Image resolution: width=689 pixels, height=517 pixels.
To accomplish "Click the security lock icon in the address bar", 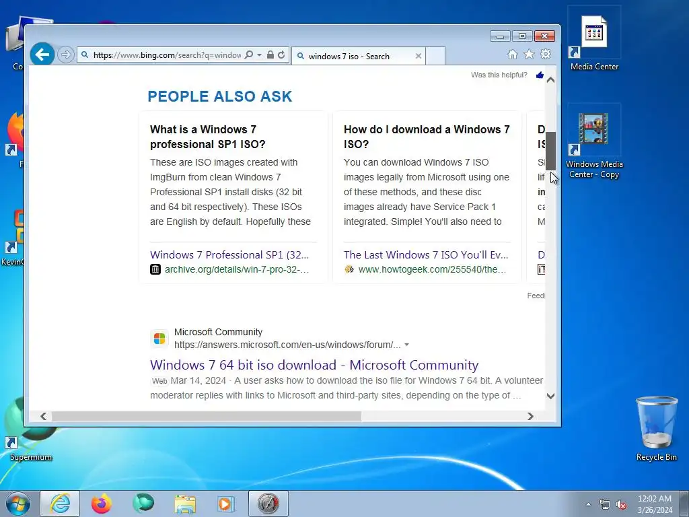I will (270, 55).
